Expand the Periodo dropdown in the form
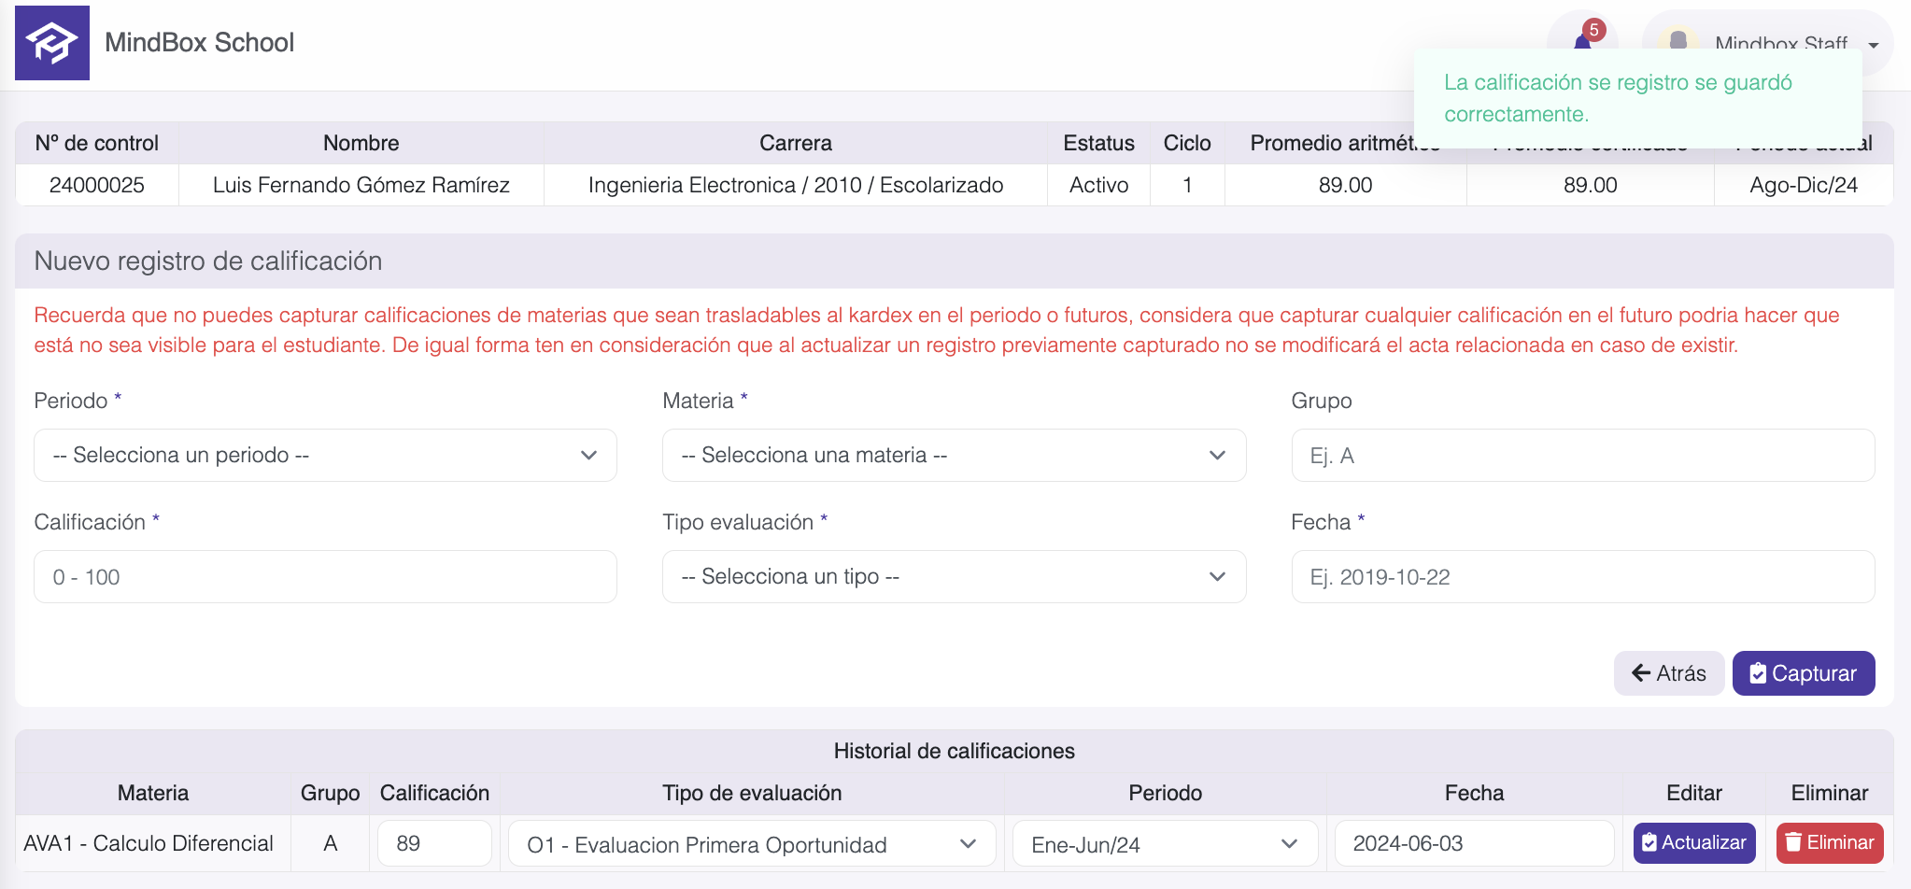 click(x=325, y=456)
